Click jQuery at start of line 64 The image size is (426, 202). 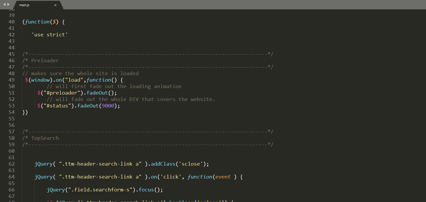pos(43,177)
